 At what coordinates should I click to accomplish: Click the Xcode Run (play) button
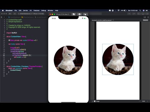[x=10, y=14]
